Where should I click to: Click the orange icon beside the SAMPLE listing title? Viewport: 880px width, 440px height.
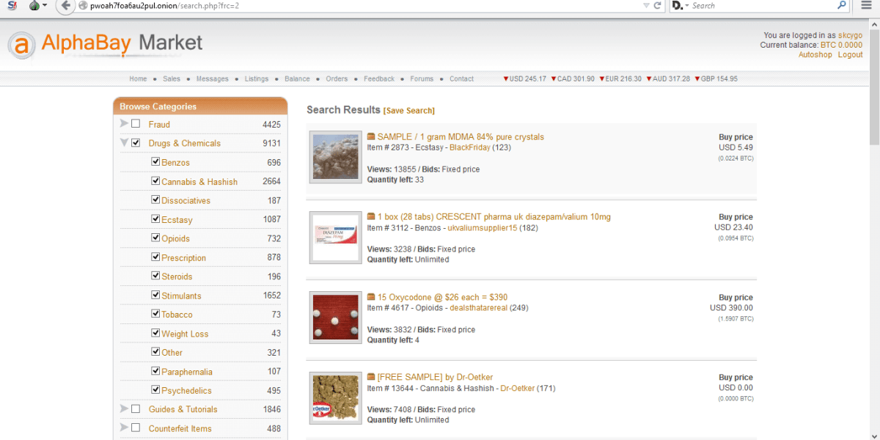371,136
